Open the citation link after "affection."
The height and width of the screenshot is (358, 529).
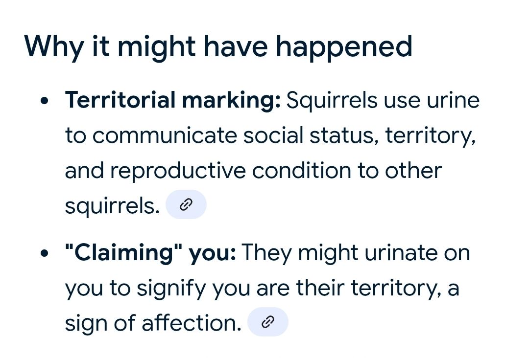(x=268, y=322)
